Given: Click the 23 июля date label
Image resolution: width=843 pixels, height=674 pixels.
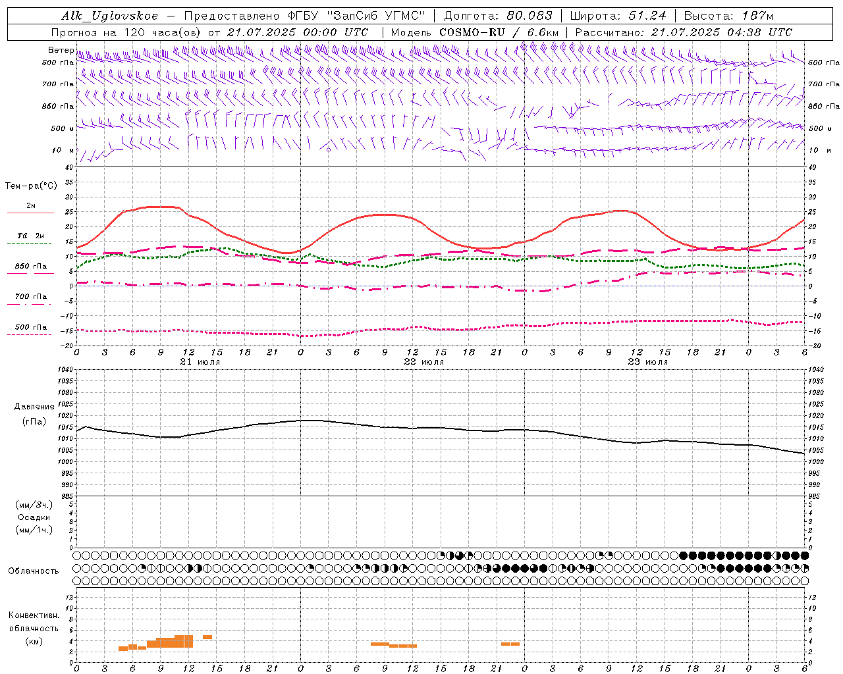Looking at the screenshot, I should [648, 362].
